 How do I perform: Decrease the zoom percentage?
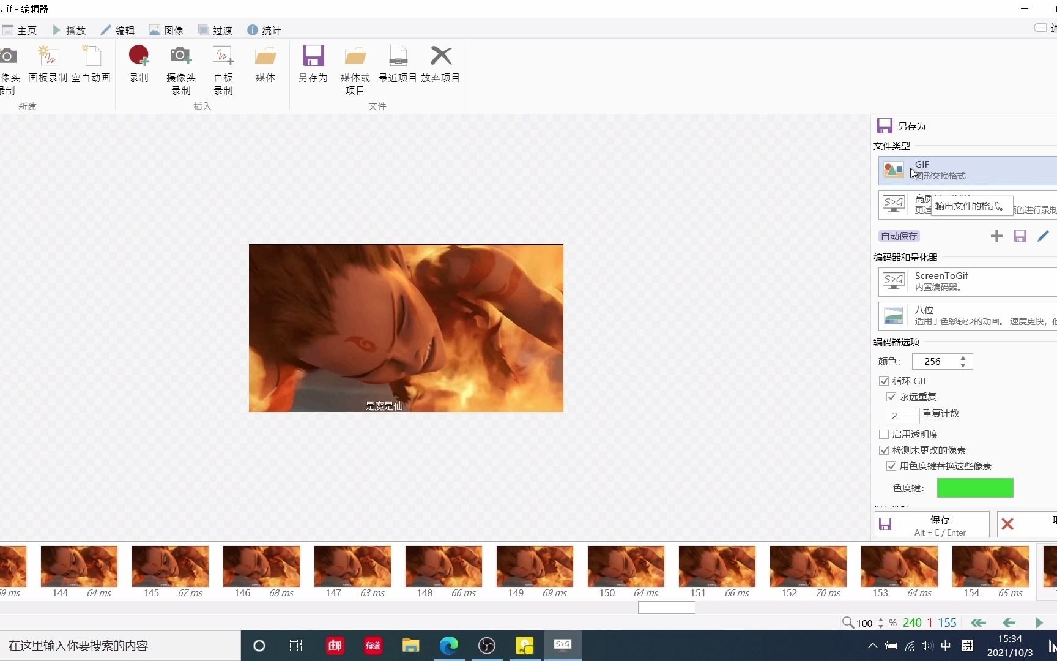click(x=881, y=626)
